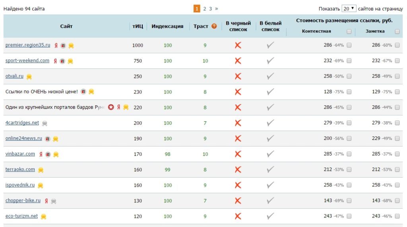Click 'Ссылки по ОЧЕНЬ низкой цене!' row title
This screenshot has height=227, width=407.
tap(41, 92)
